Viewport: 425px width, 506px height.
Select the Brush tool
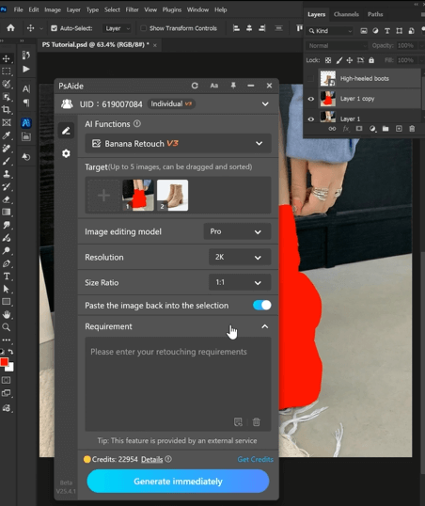(7, 161)
